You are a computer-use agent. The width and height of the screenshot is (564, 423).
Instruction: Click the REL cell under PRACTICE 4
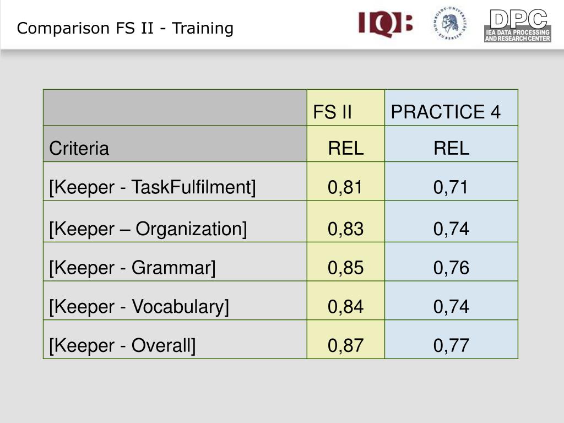(451, 144)
